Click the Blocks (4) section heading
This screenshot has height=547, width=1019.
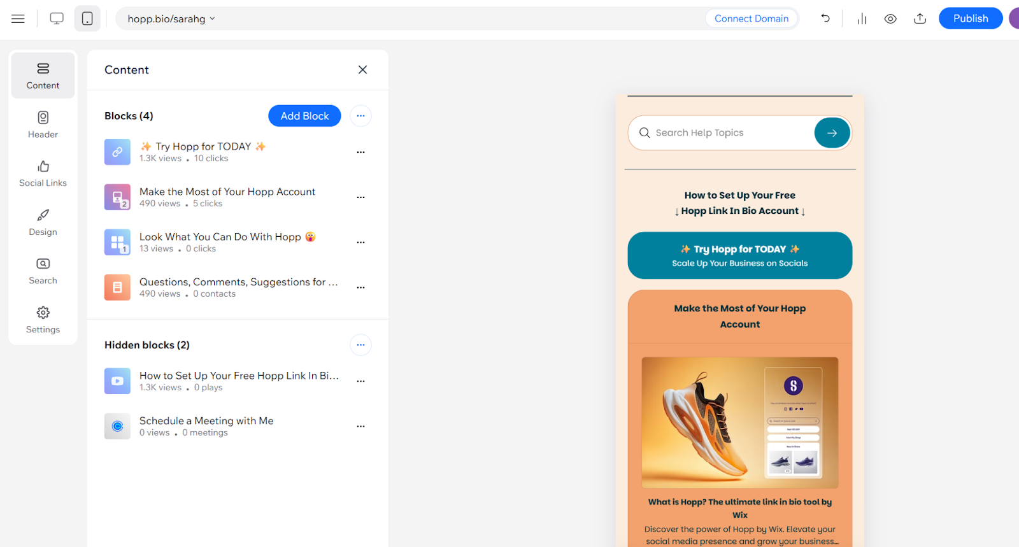tap(129, 116)
